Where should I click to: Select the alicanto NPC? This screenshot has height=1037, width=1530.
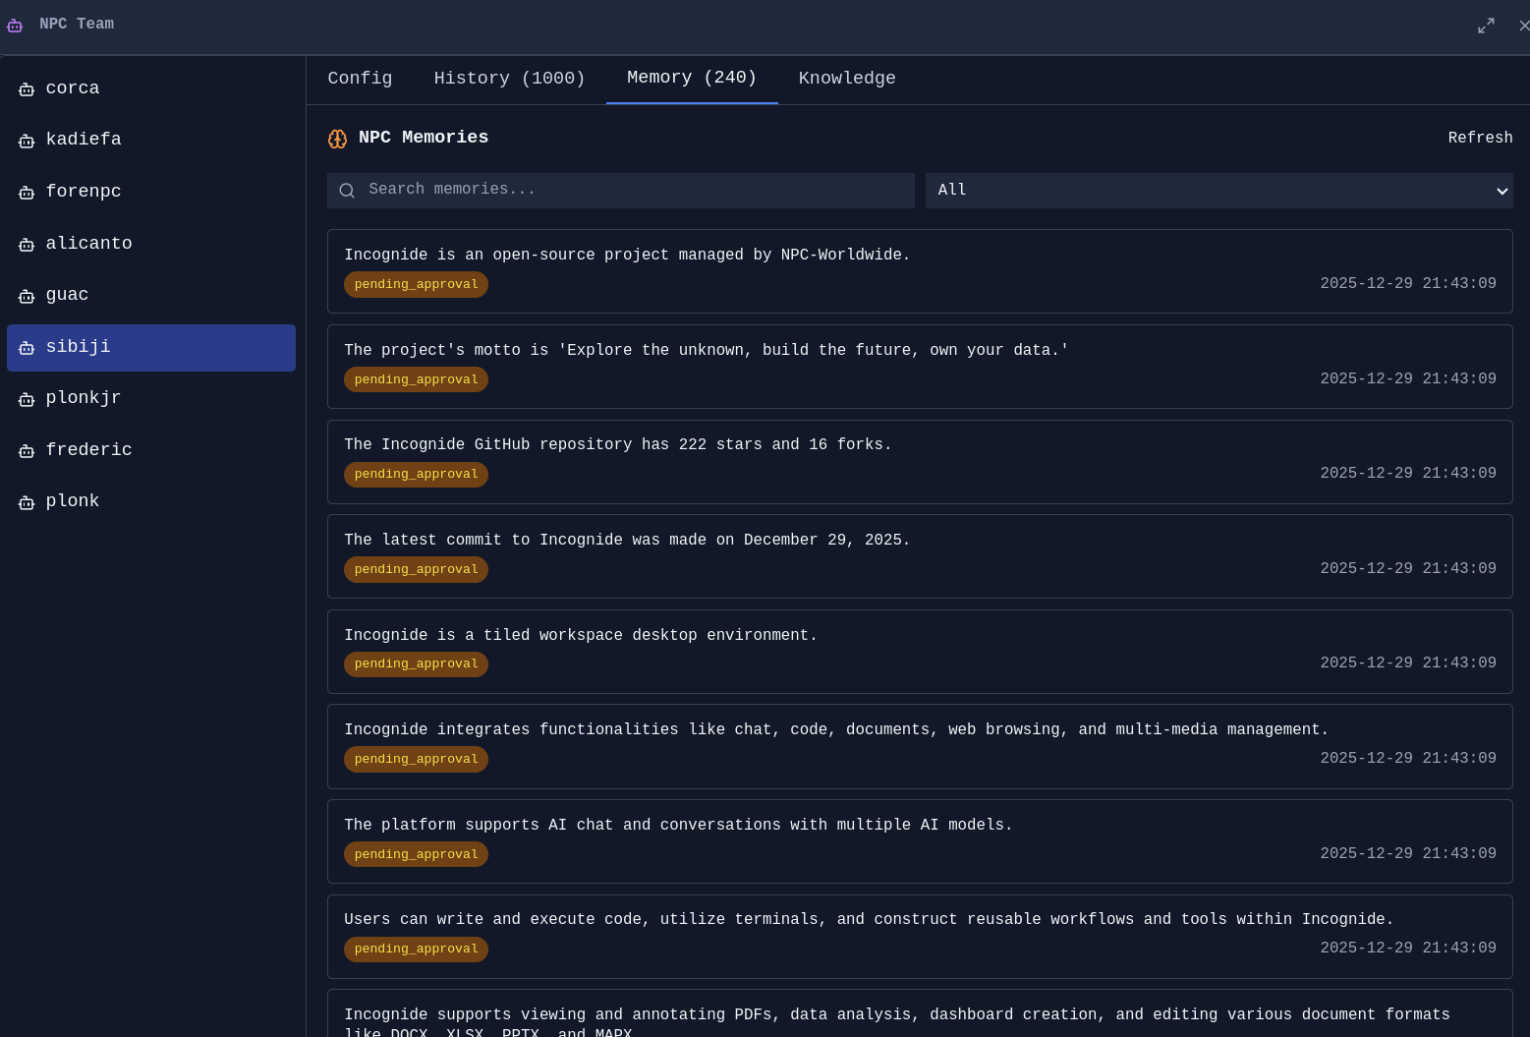pos(151,244)
